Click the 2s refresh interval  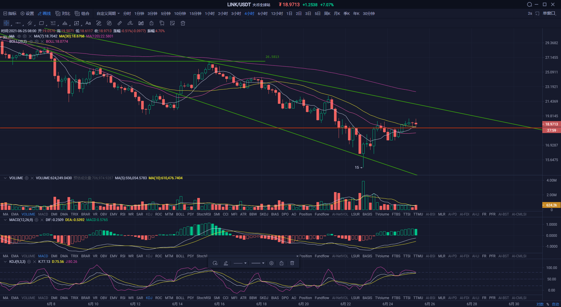point(530,13)
